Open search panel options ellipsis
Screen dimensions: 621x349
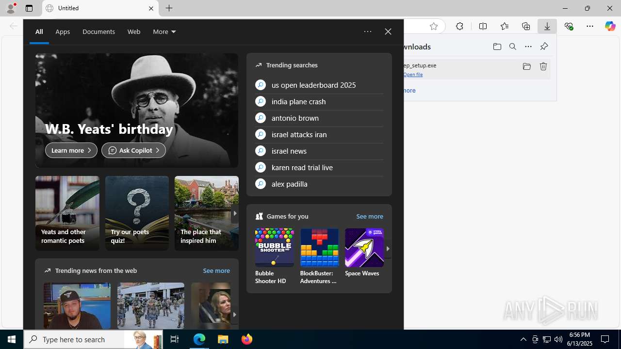[368, 32]
